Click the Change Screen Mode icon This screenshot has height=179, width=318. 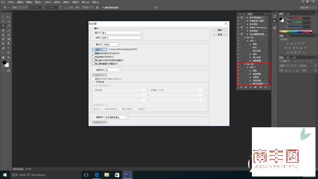click(8, 71)
